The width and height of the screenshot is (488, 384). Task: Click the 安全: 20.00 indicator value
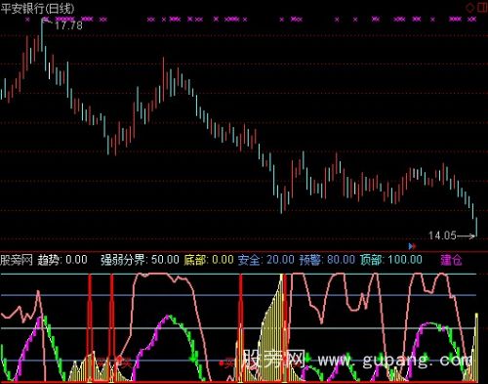point(266,260)
